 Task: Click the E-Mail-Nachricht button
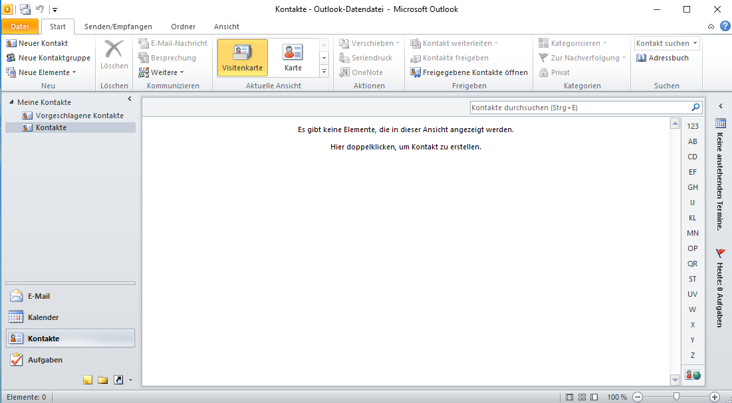click(x=174, y=43)
